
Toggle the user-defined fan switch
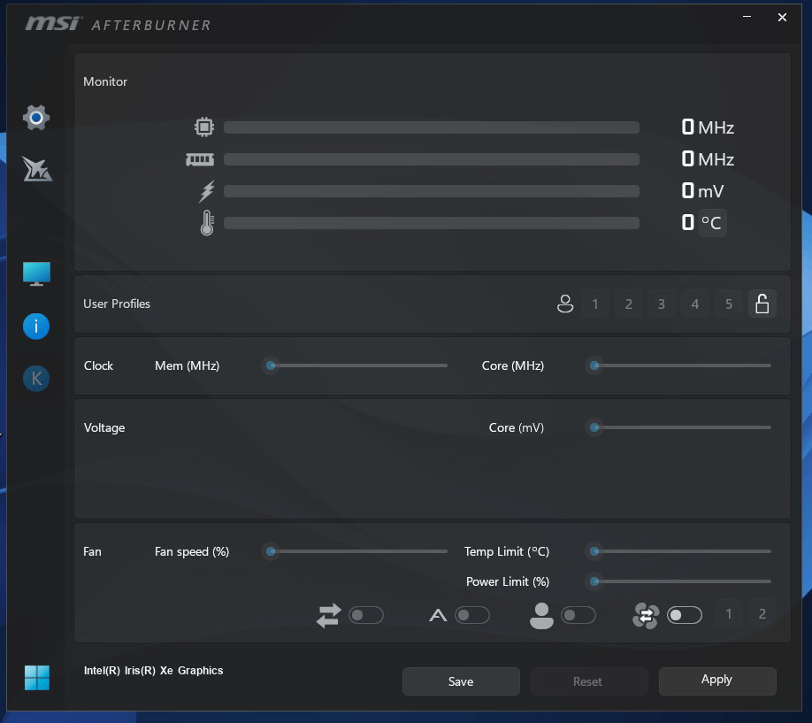578,615
